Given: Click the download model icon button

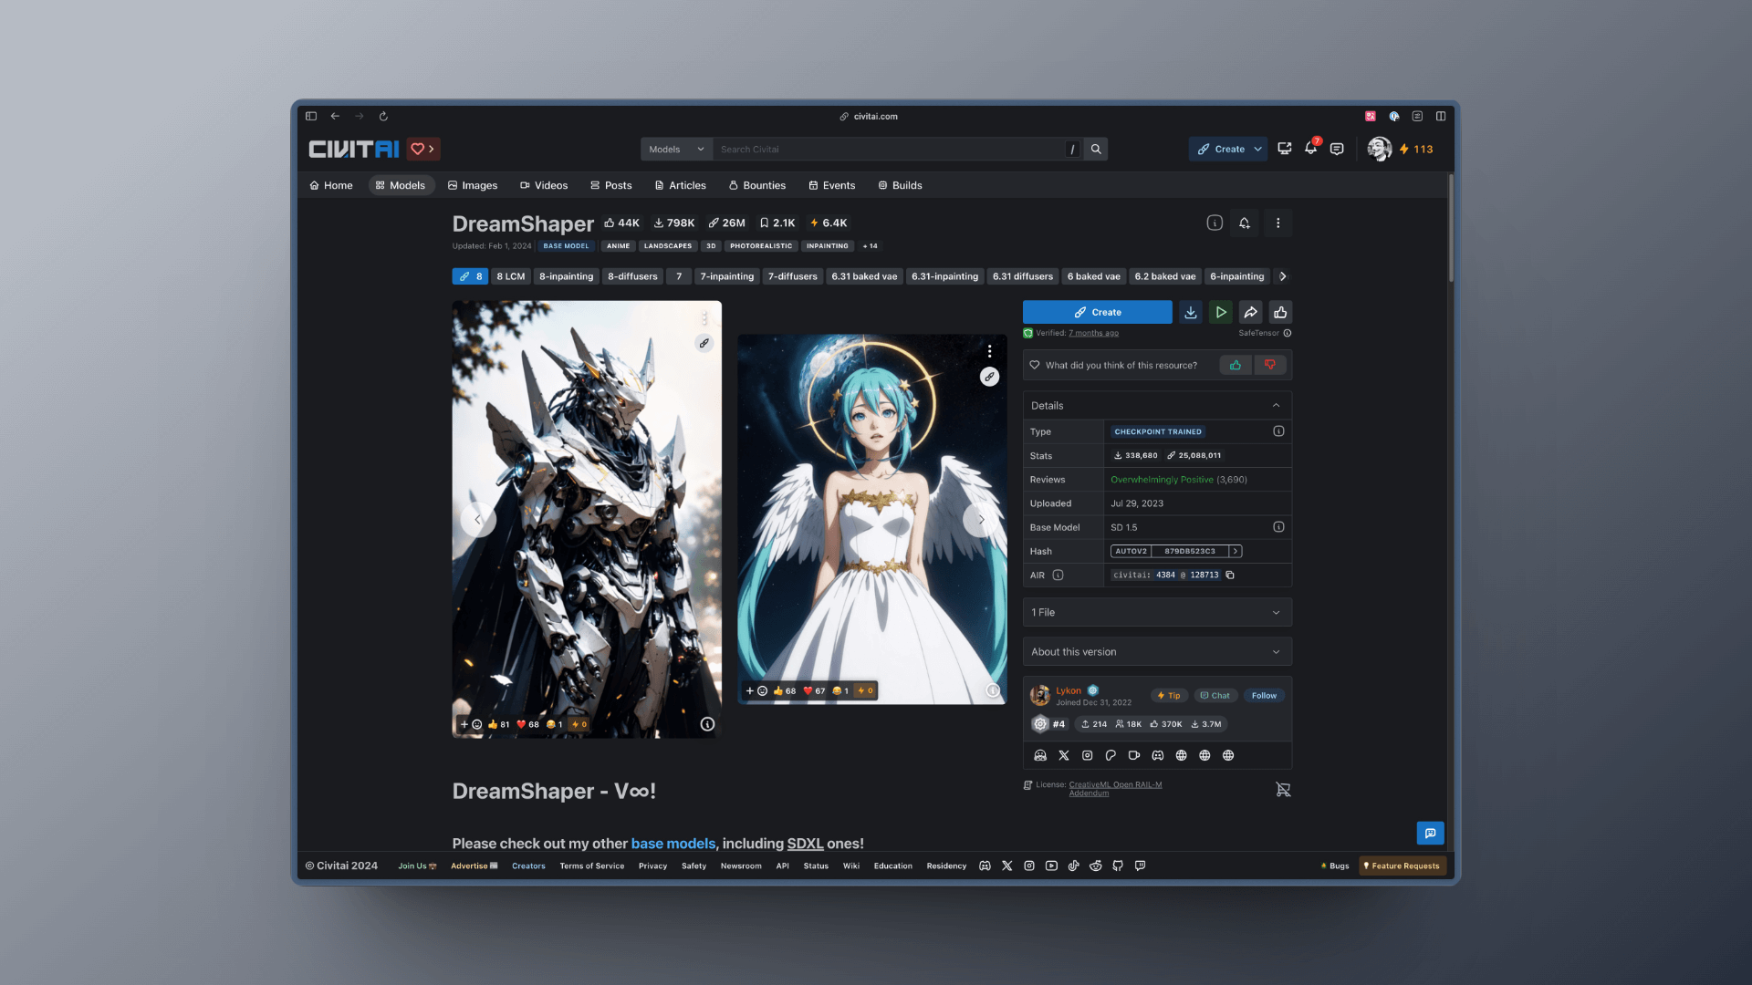Looking at the screenshot, I should click(x=1191, y=312).
